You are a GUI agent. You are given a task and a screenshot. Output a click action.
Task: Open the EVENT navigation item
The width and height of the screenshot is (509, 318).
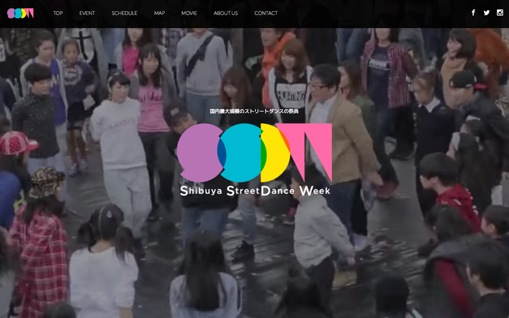pos(87,13)
